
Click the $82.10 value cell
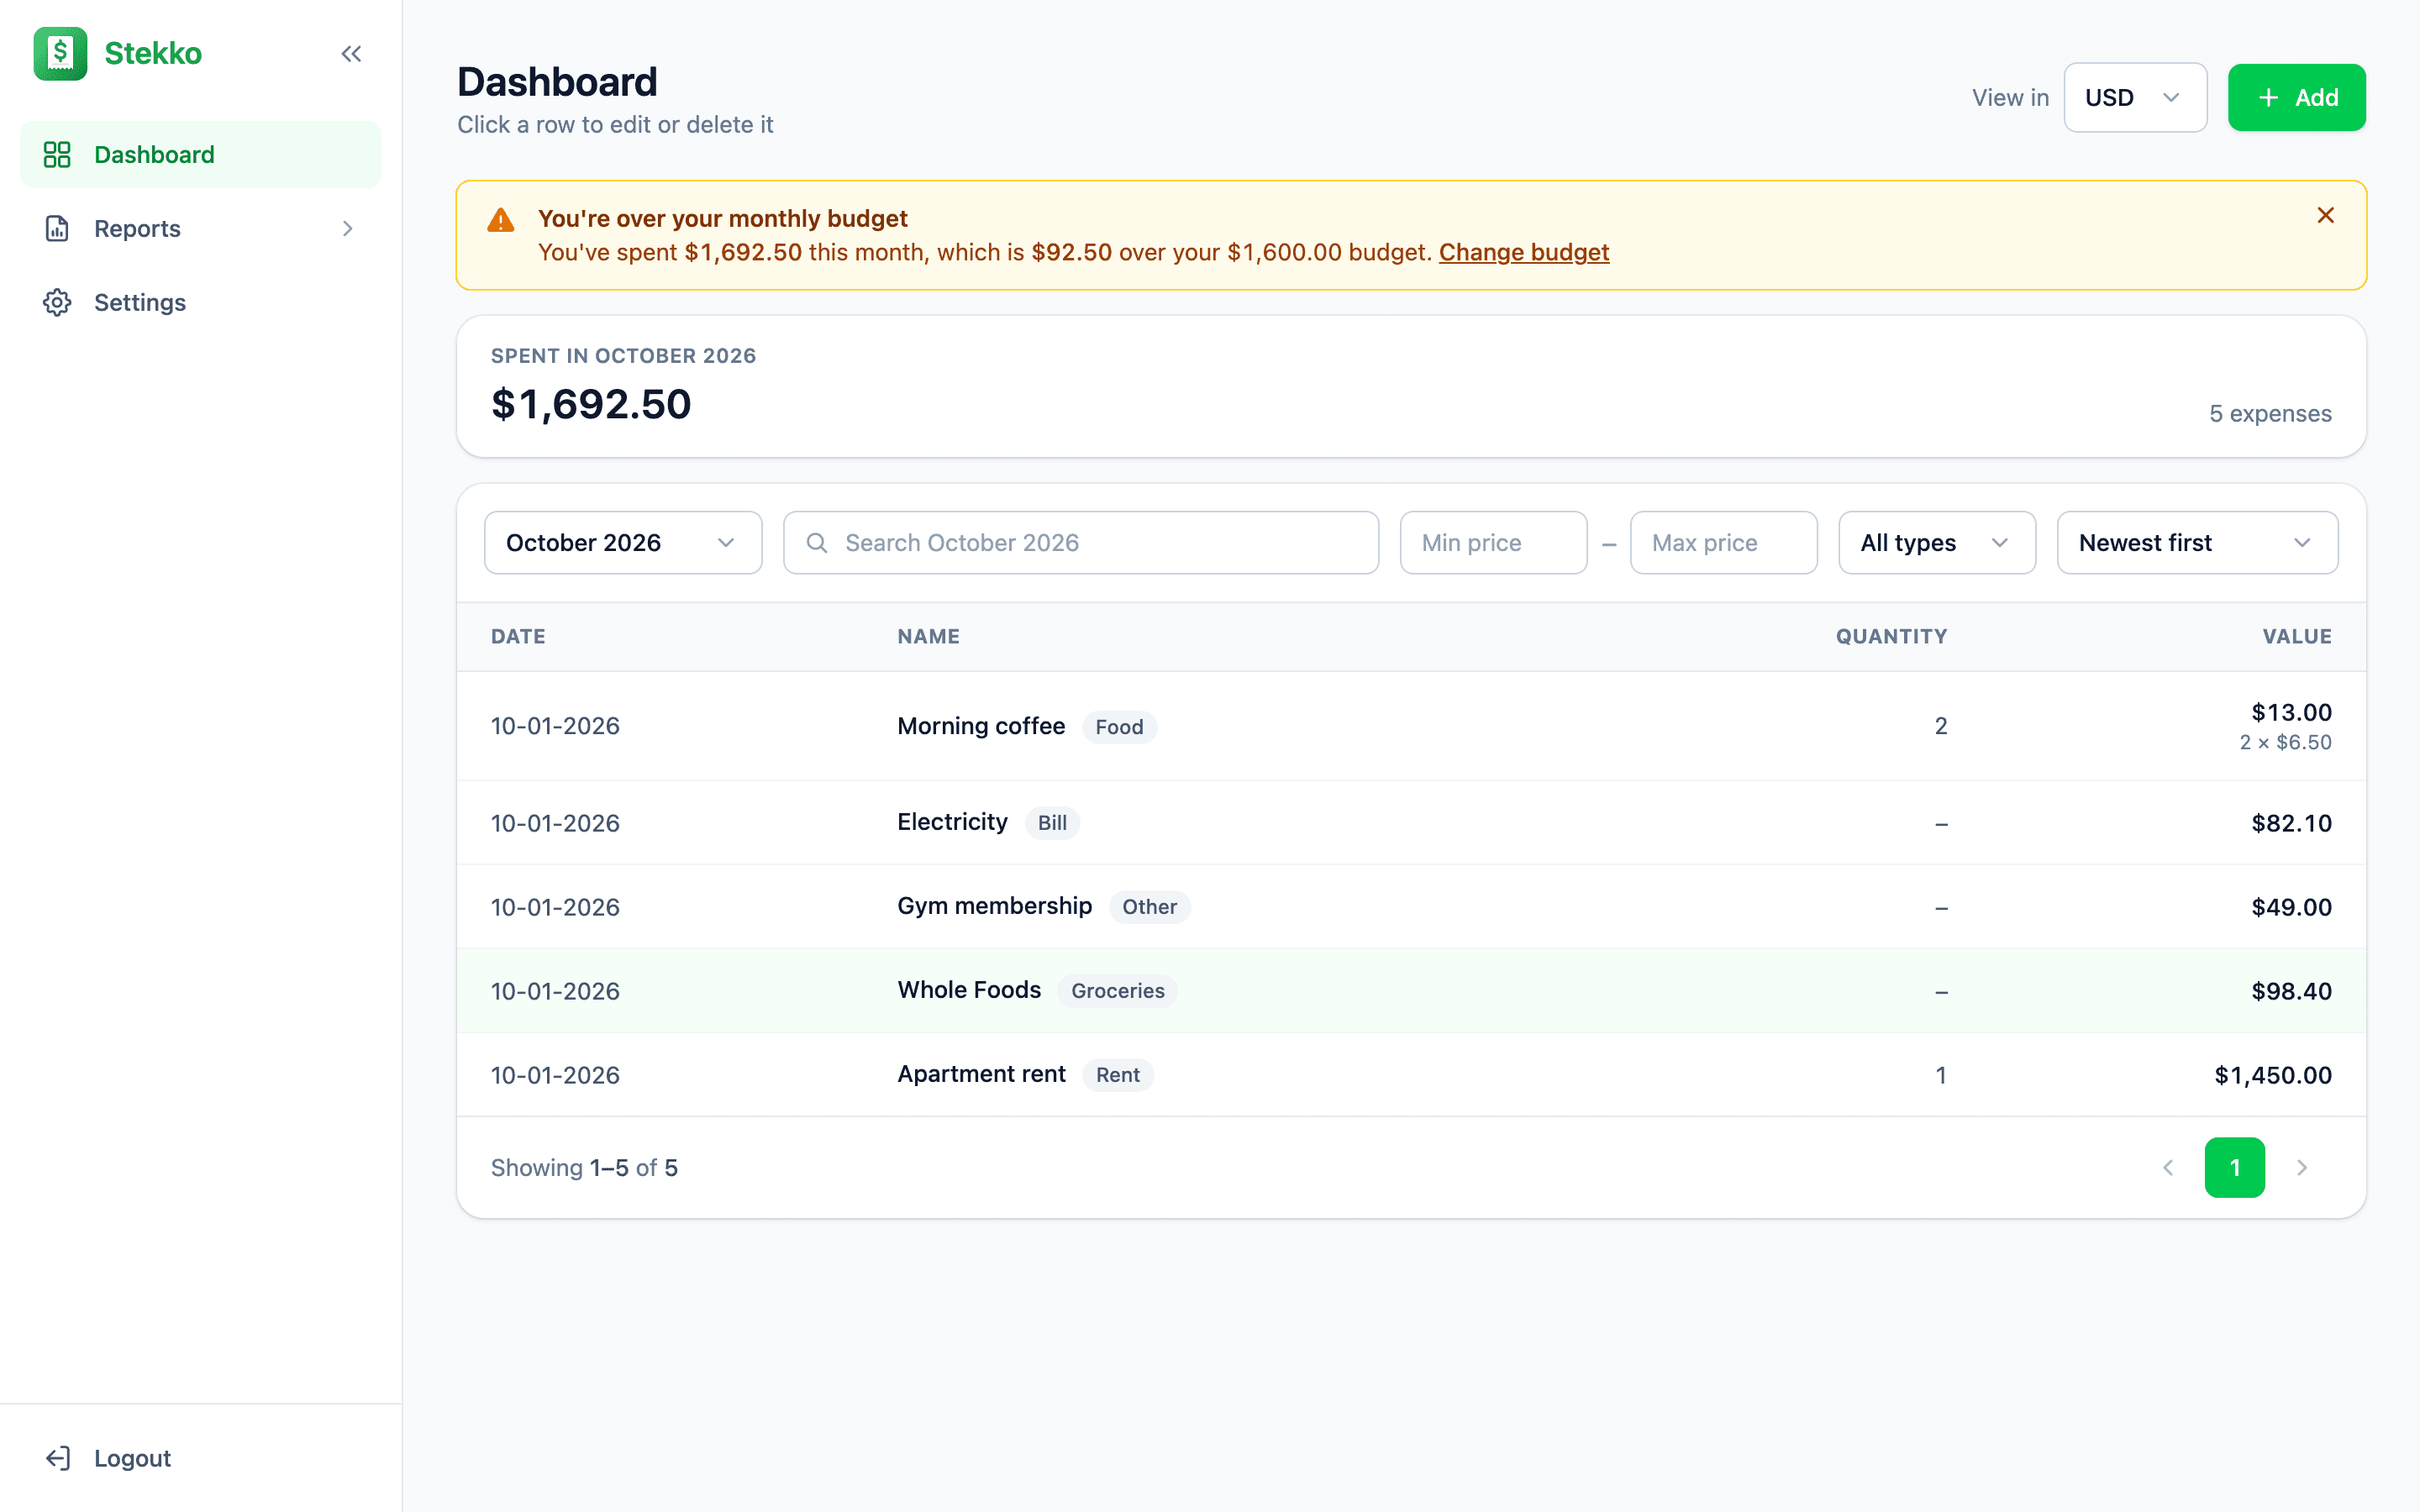2291,823
